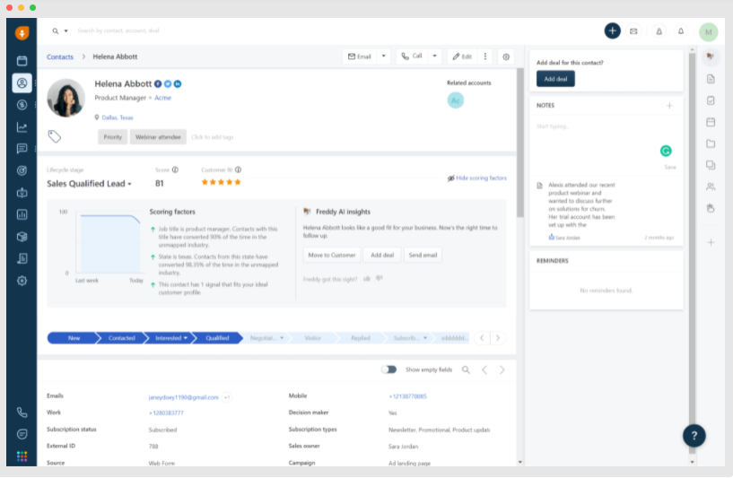Viewport: 733px width, 478px height.
Task: Open the mail icon in top bar
Action: (633, 31)
